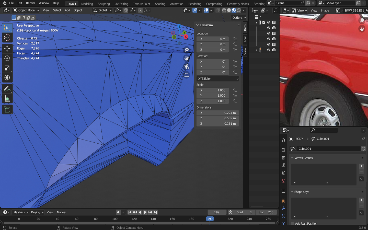Toggle show overlays in viewport header
368x230 pixels.
click(x=206, y=10)
